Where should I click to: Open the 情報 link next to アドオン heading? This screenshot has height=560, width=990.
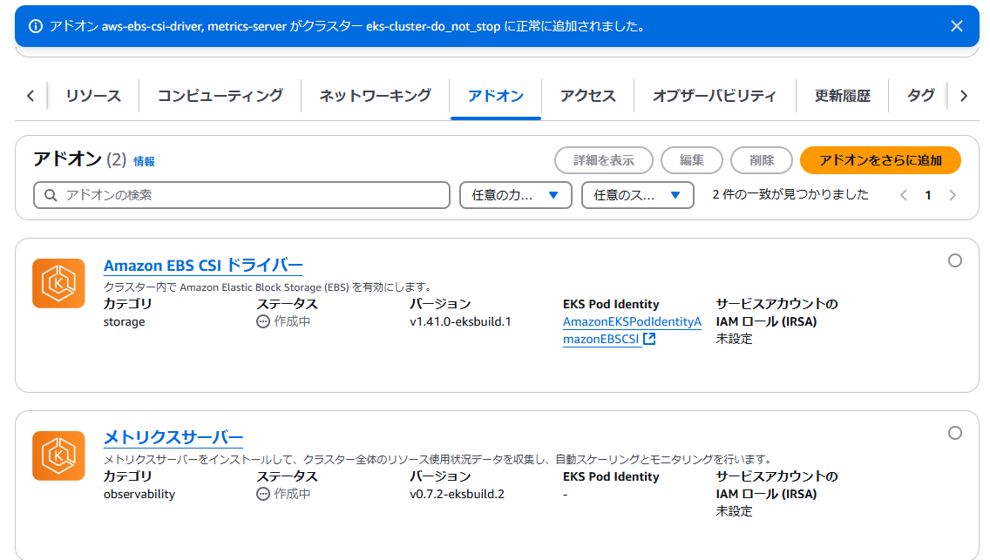point(144,161)
